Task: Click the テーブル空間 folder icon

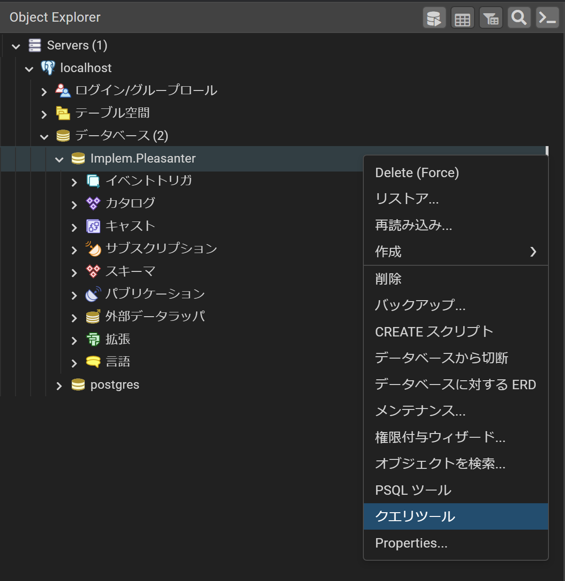Action: (x=63, y=113)
